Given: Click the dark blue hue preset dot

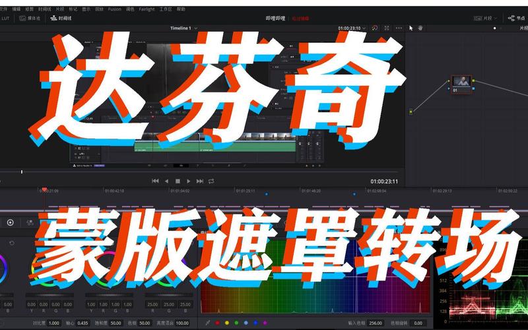Looking at the screenshot, I should (x=255, y=323).
